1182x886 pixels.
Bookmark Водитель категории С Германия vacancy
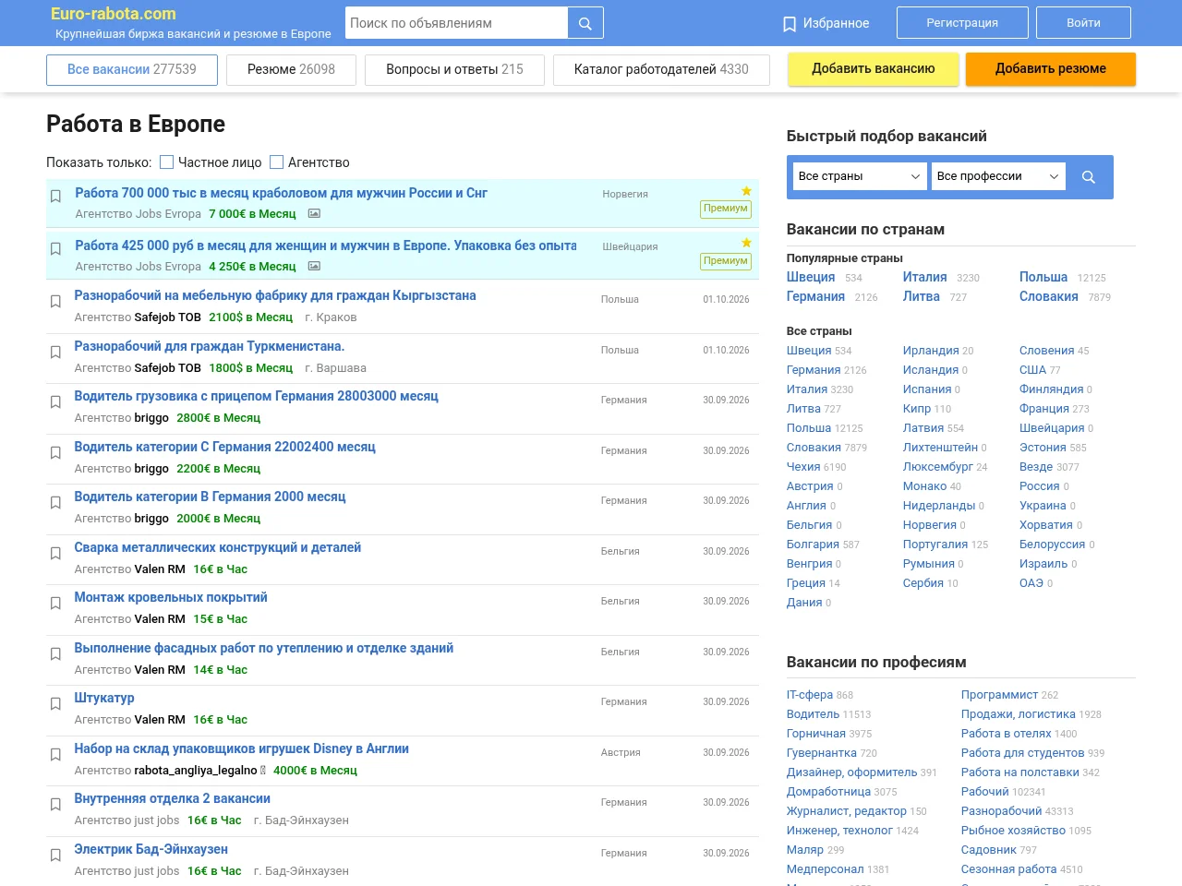[x=55, y=453]
